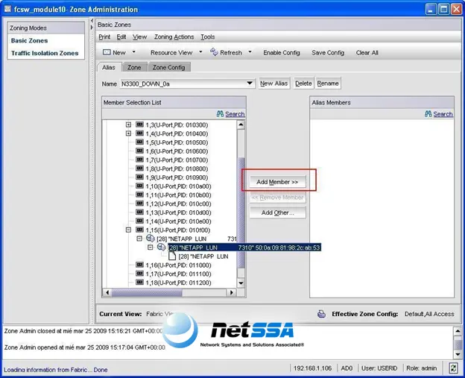Switch to the Zone tab

pos(134,67)
